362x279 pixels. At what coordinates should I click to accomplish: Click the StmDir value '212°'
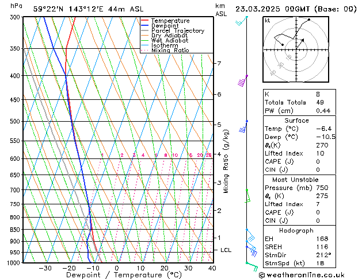click(323, 255)
